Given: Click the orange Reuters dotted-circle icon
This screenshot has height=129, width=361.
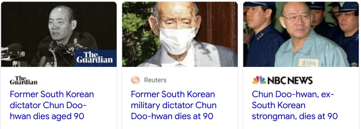Looking at the screenshot, I should pos(135,80).
